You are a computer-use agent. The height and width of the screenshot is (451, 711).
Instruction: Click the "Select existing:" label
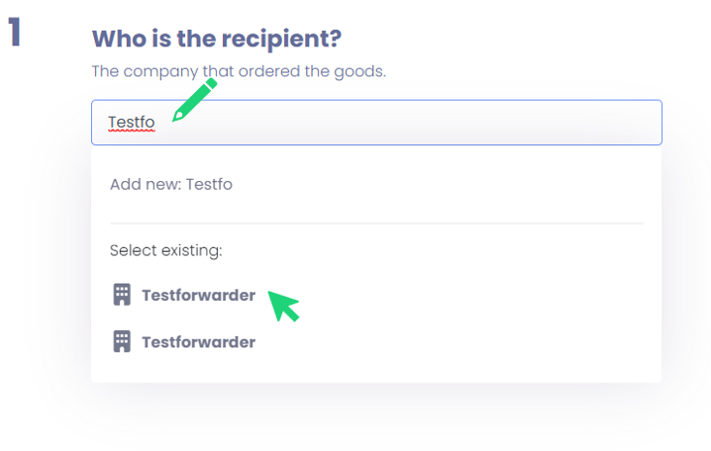click(165, 250)
